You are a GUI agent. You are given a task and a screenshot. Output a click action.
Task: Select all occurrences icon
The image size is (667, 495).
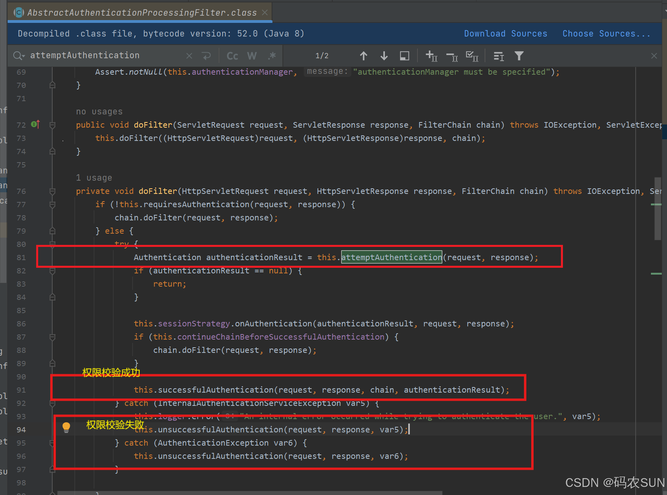click(x=472, y=56)
